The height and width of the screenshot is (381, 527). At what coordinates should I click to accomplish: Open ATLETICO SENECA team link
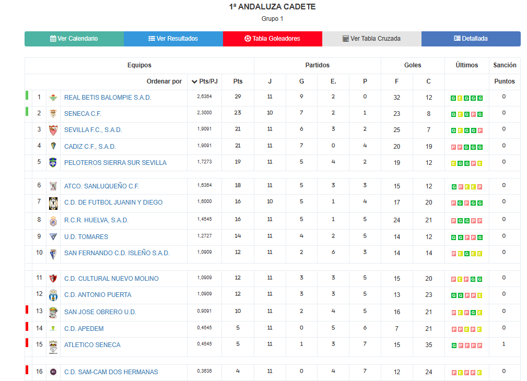[x=92, y=344]
